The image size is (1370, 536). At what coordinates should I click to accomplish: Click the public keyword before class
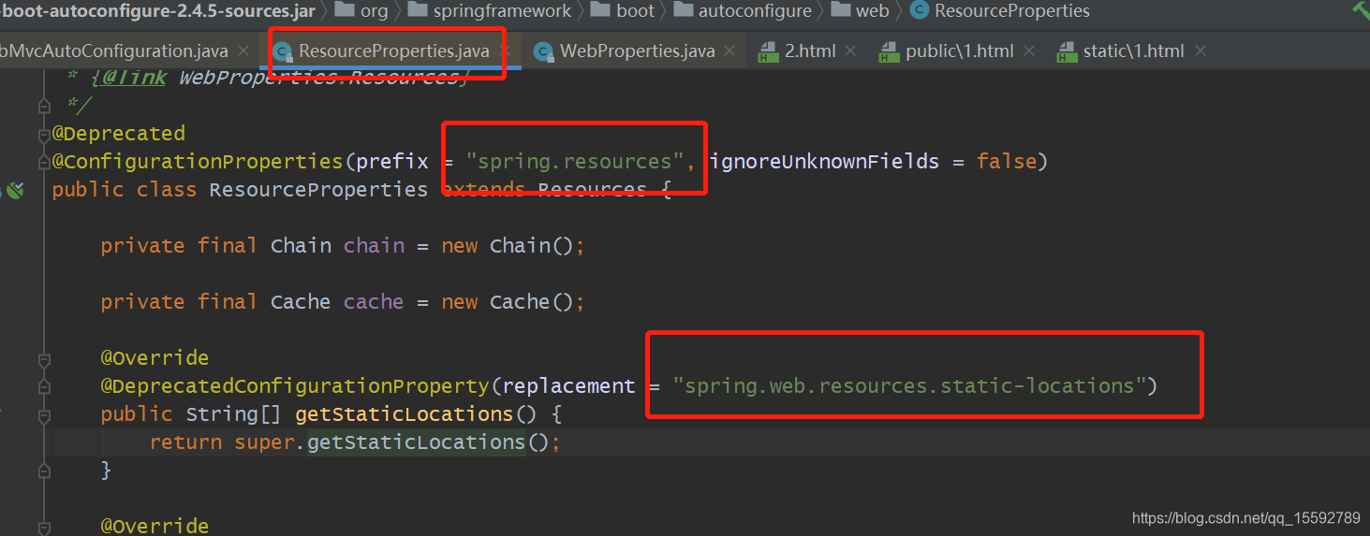click(x=88, y=190)
